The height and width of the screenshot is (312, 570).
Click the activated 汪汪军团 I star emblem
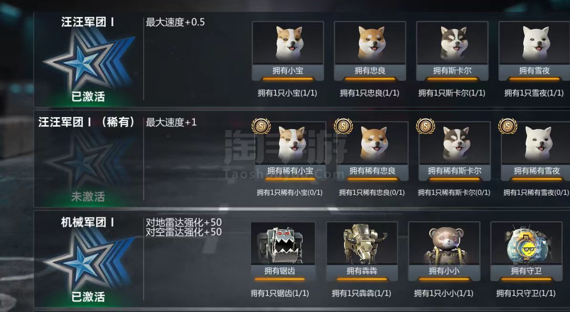pos(88,61)
